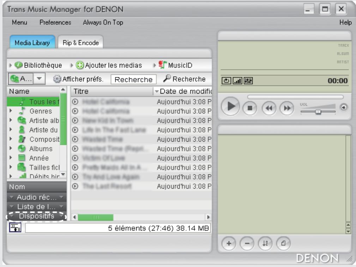This screenshot has width=356, height=267.
Task: Click the Name column header in tree
Action: [34, 91]
